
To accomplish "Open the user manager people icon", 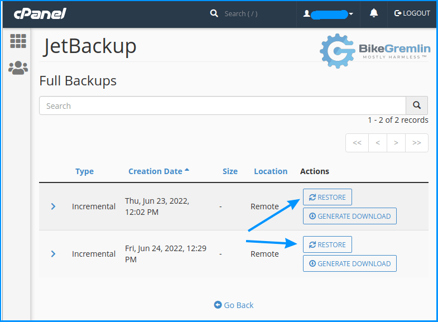I will click(x=18, y=68).
